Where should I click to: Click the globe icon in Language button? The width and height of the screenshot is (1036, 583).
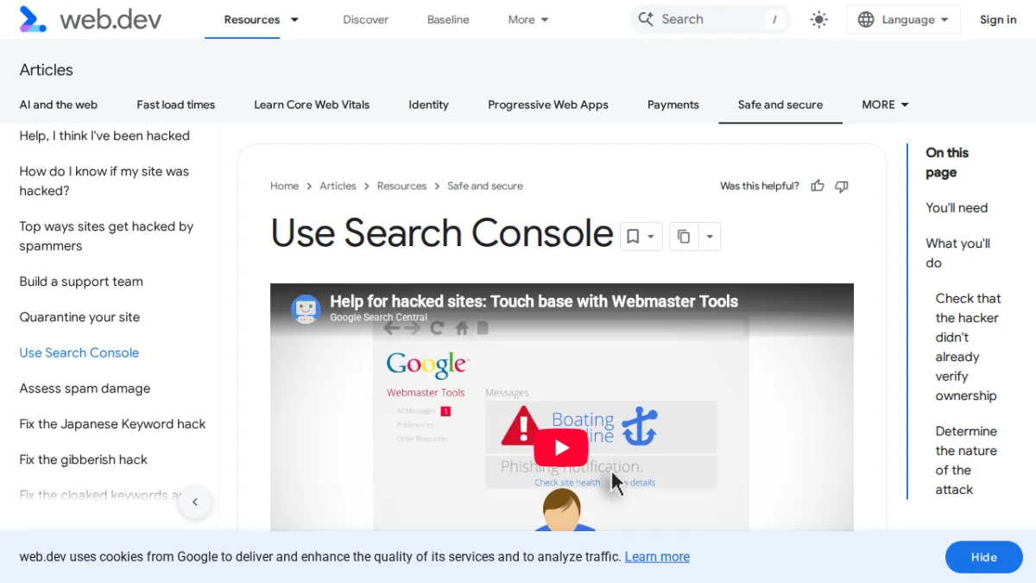click(866, 19)
